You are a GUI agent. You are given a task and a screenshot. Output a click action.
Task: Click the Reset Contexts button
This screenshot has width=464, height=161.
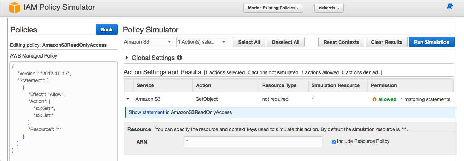pos(341,42)
